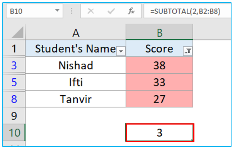Expand the Name Box dropdown arrow

pos(57,11)
